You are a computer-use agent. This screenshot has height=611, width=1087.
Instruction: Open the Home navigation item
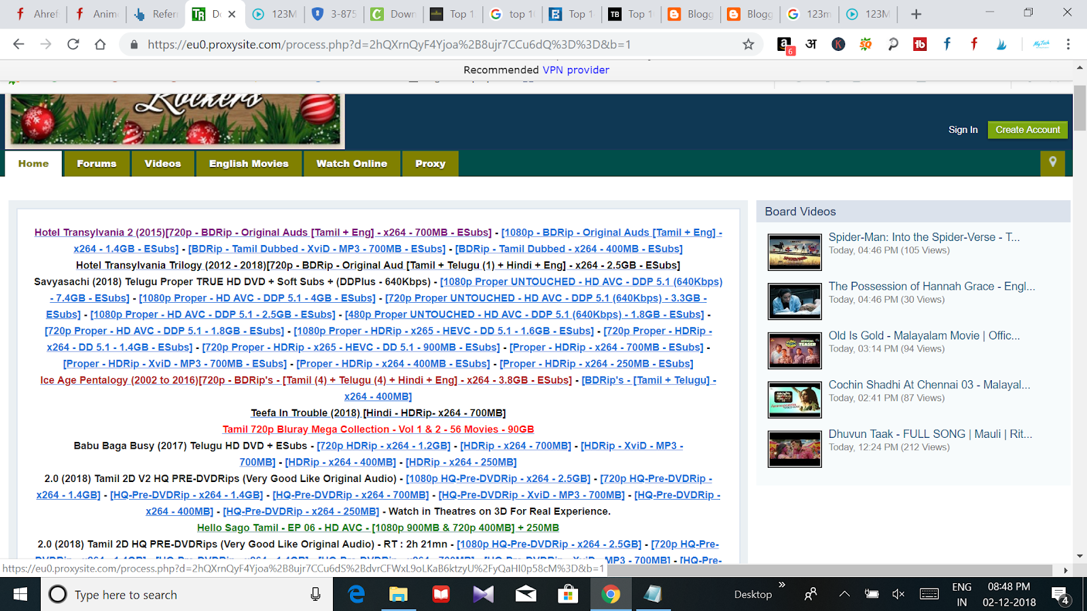[x=33, y=164]
